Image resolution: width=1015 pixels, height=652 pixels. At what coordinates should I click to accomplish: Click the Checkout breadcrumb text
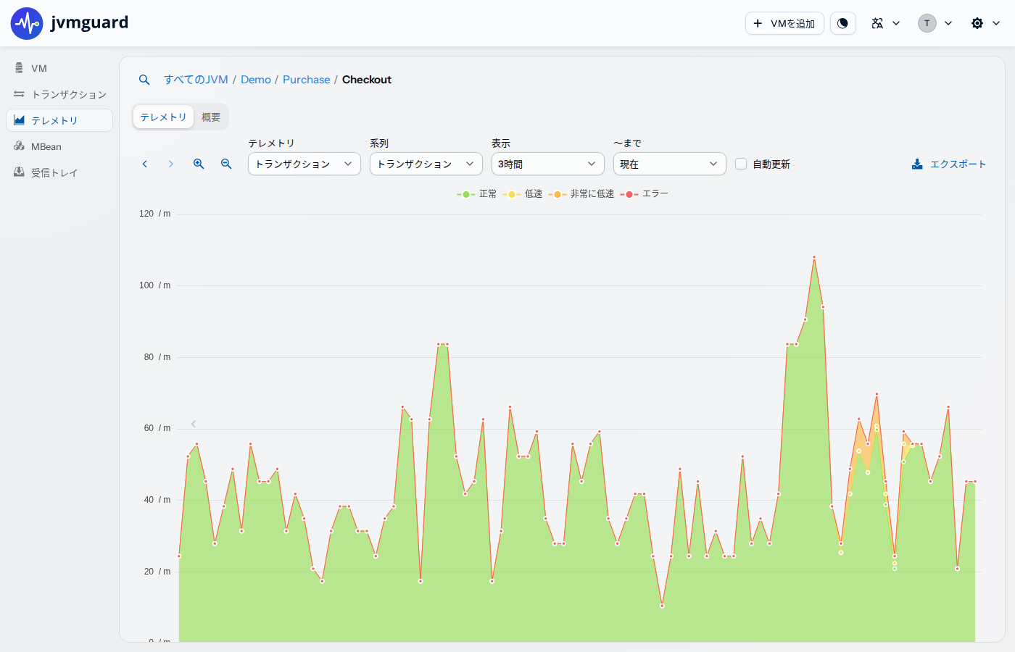(367, 80)
